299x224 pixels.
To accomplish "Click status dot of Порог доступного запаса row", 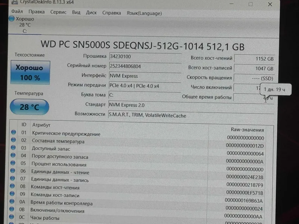I will (x=13, y=155).
